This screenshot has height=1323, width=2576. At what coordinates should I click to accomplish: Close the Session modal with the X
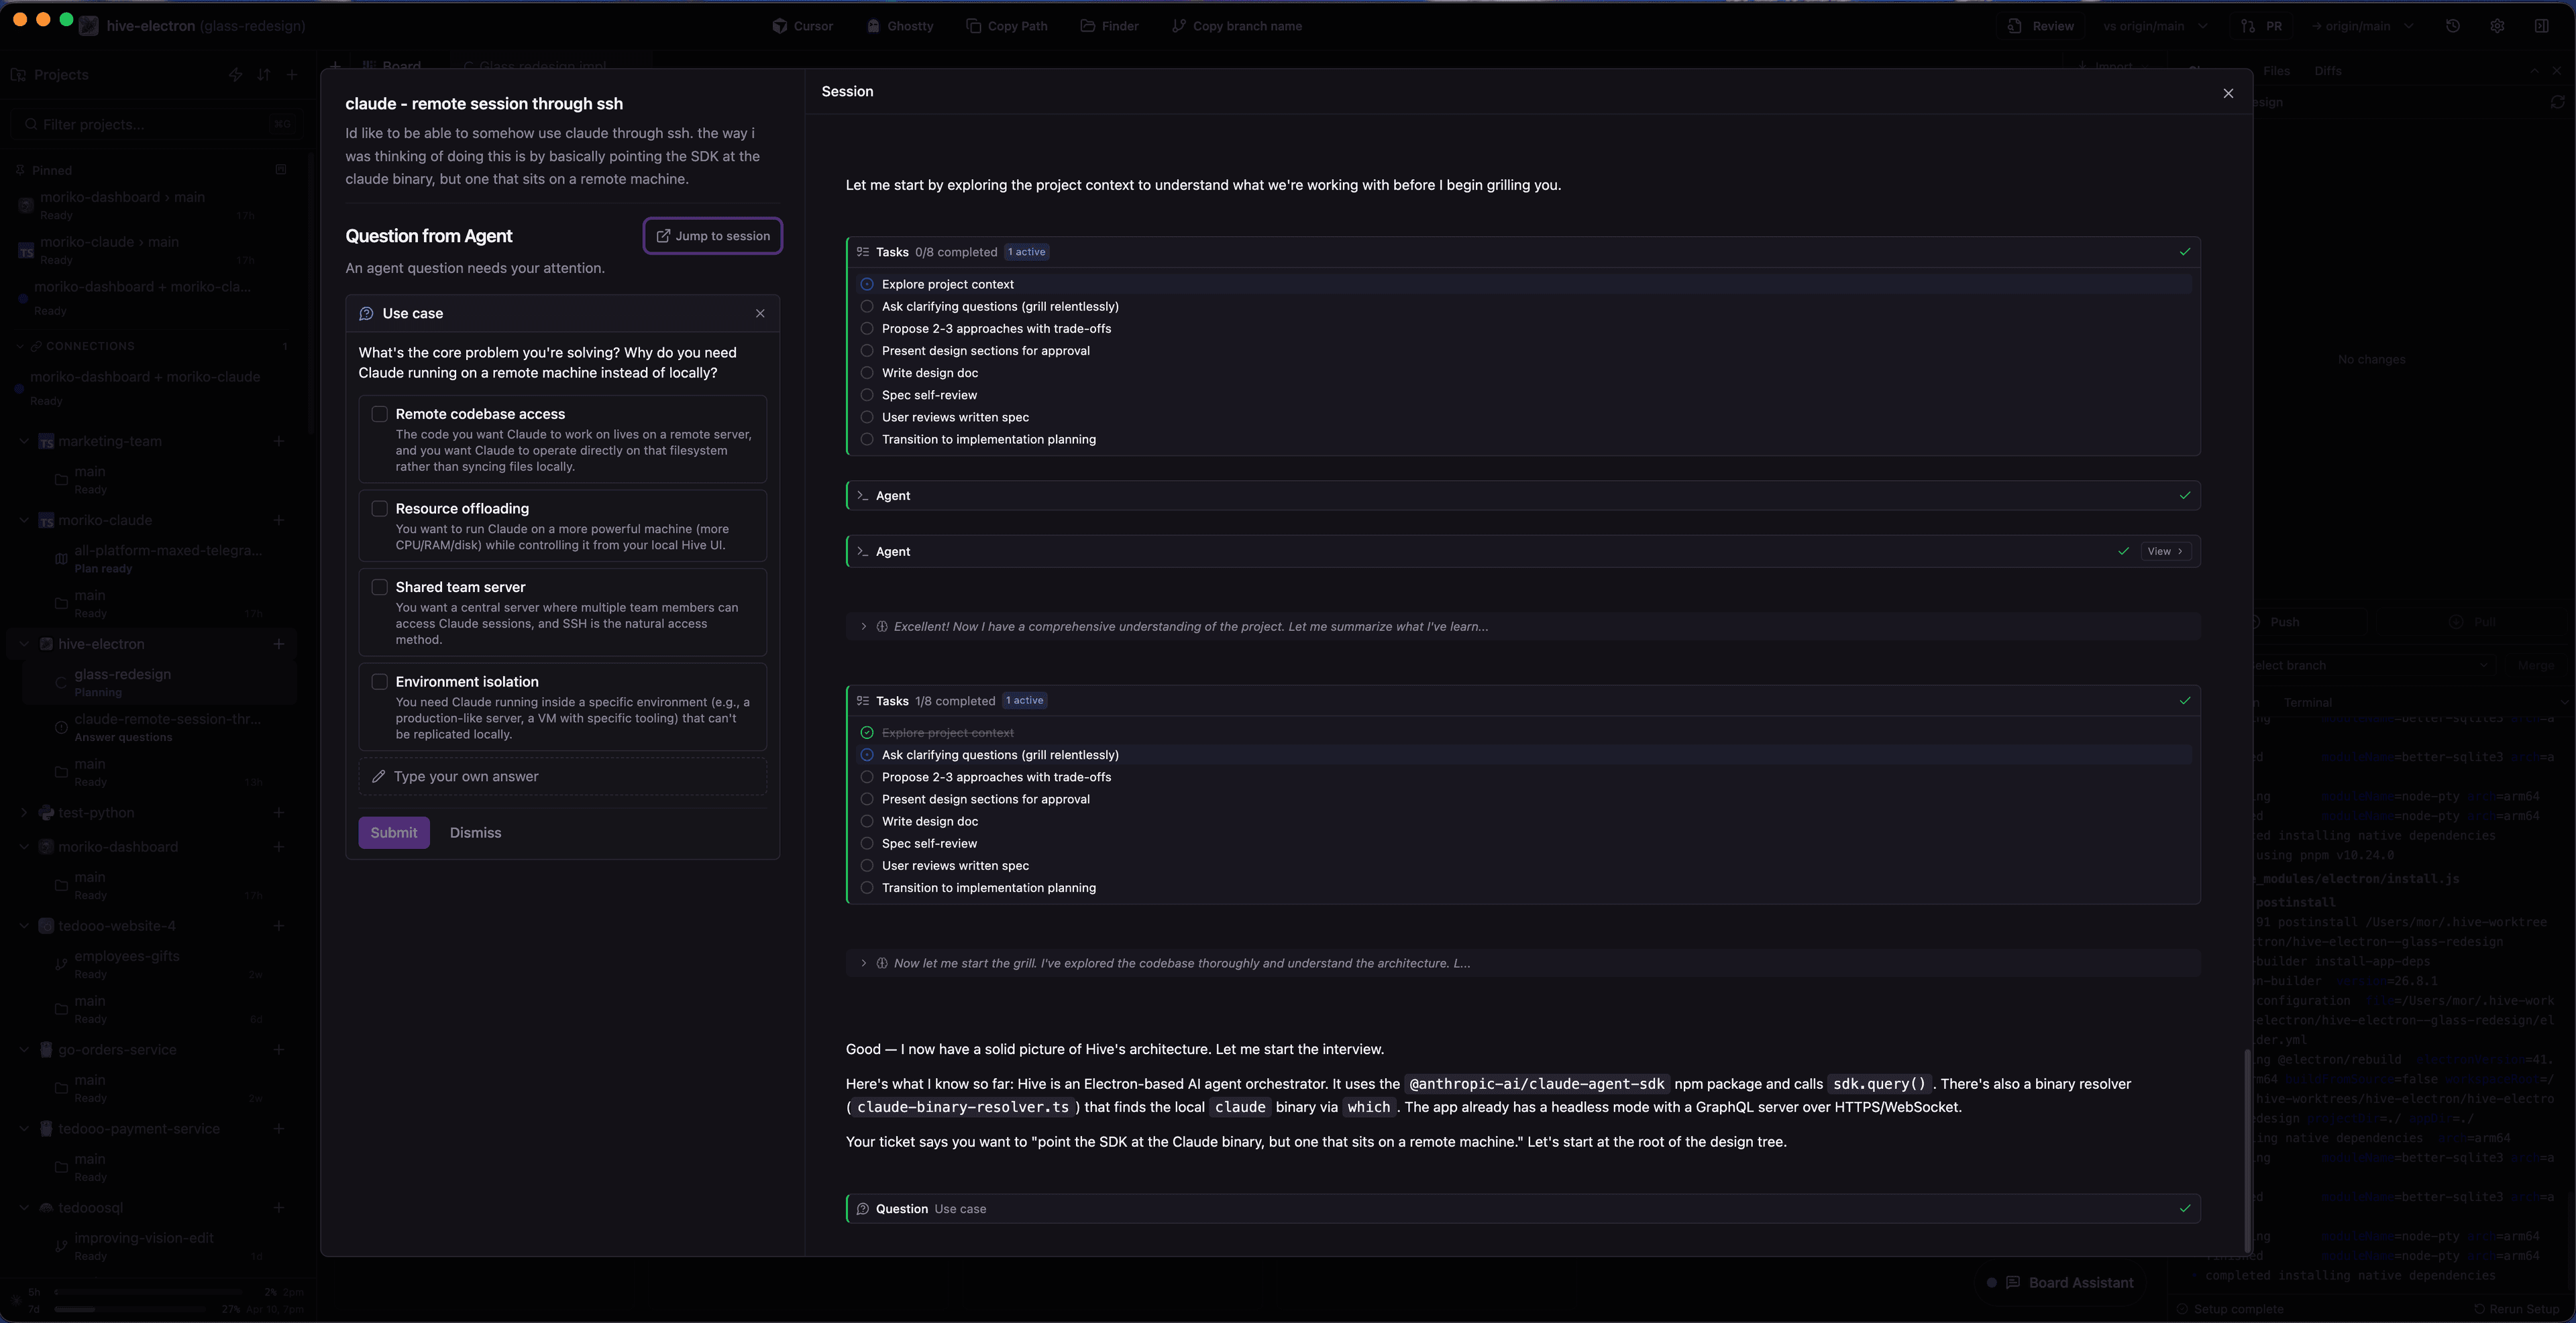[x=2228, y=93]
